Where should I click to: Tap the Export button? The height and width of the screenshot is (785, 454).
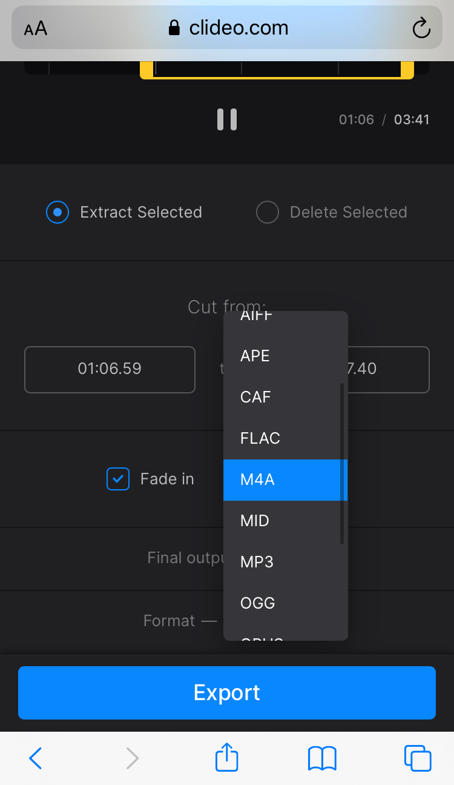pyautogui.click(x=227, y=693)
